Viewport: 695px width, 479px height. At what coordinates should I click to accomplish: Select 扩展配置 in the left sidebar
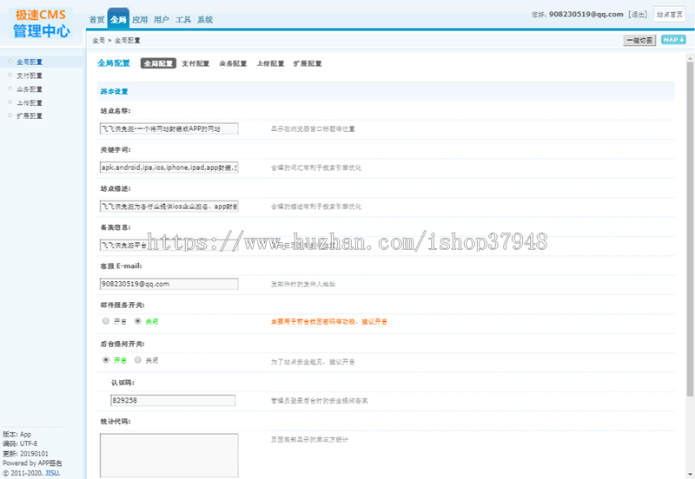tap(30, 115)
